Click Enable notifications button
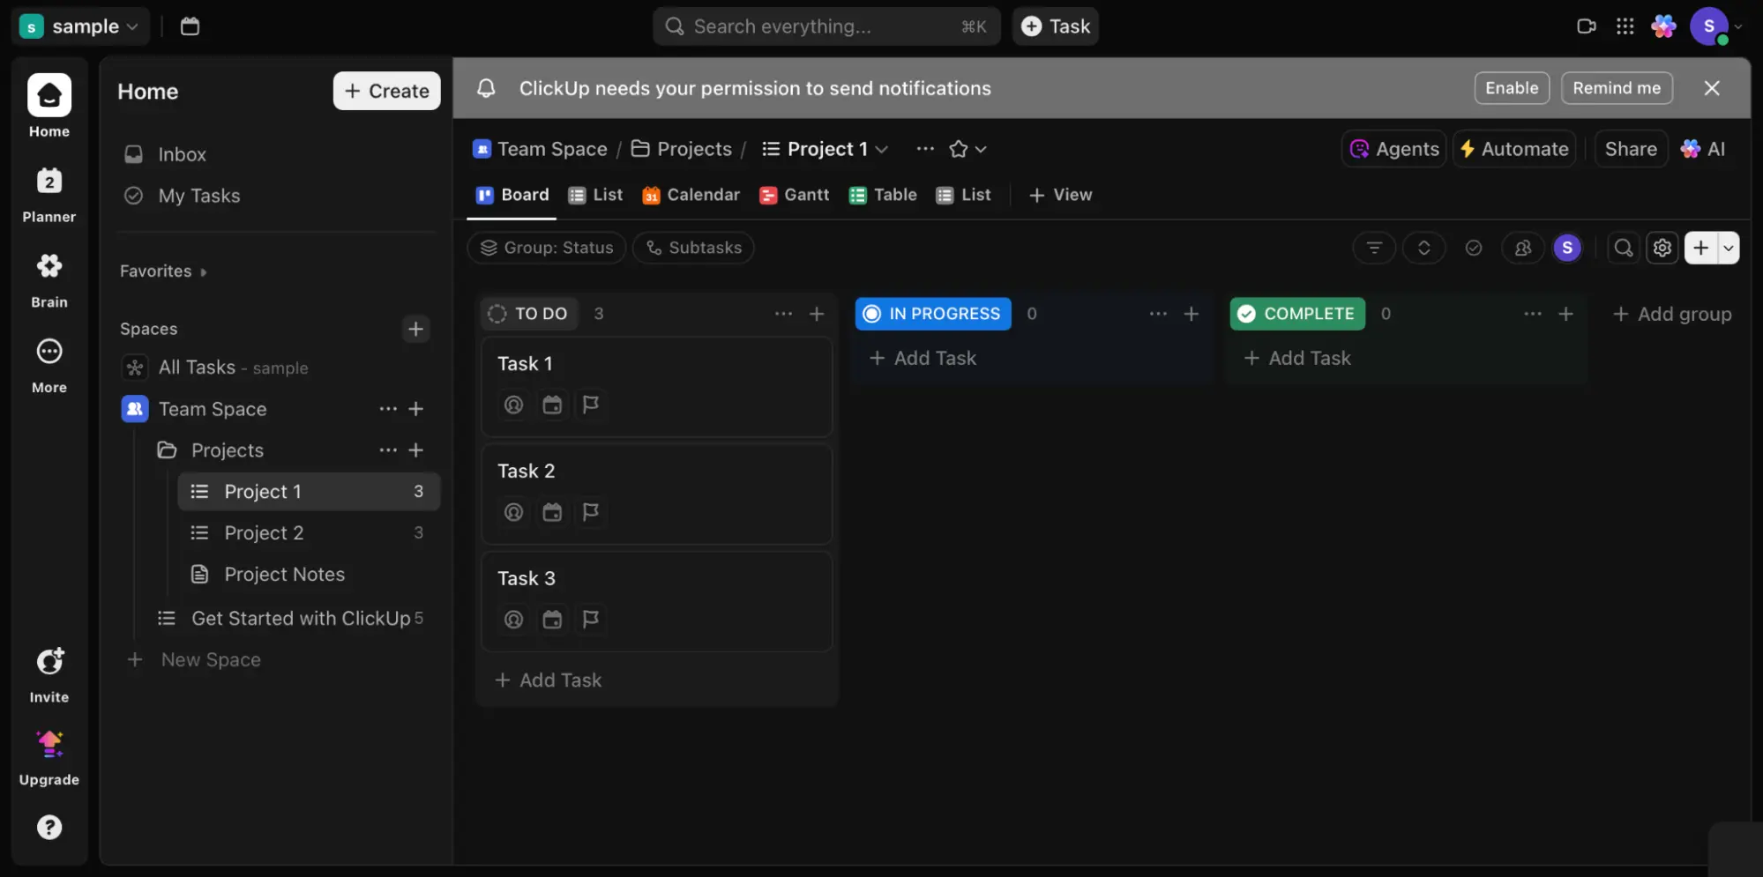The width and height of the screenshot is (1763, 877). point(1511,88)
